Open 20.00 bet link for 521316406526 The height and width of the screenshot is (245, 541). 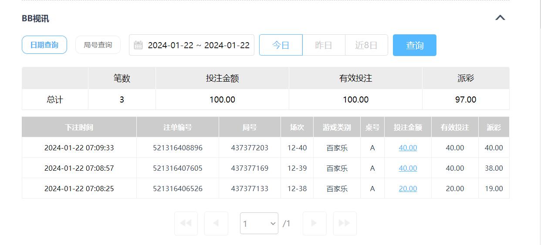click(408, 189)
